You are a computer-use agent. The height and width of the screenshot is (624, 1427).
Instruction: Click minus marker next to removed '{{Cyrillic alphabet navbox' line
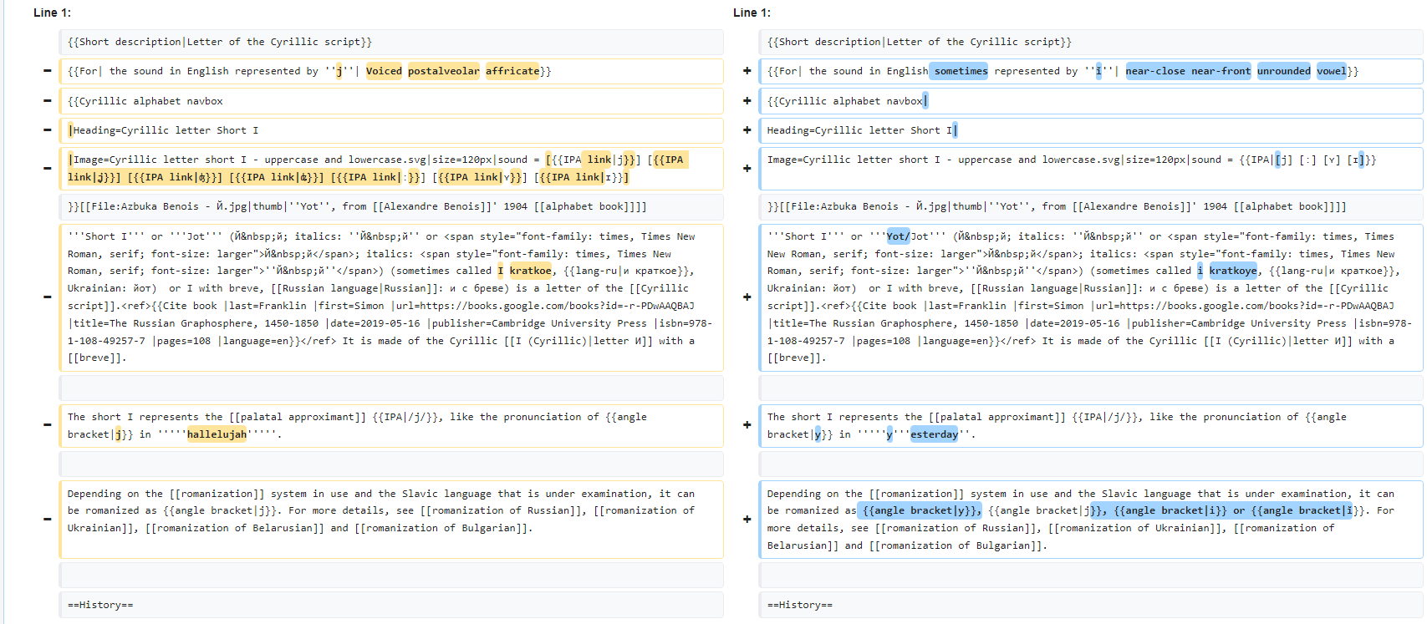pyautogui.click(x=47, y=100)
